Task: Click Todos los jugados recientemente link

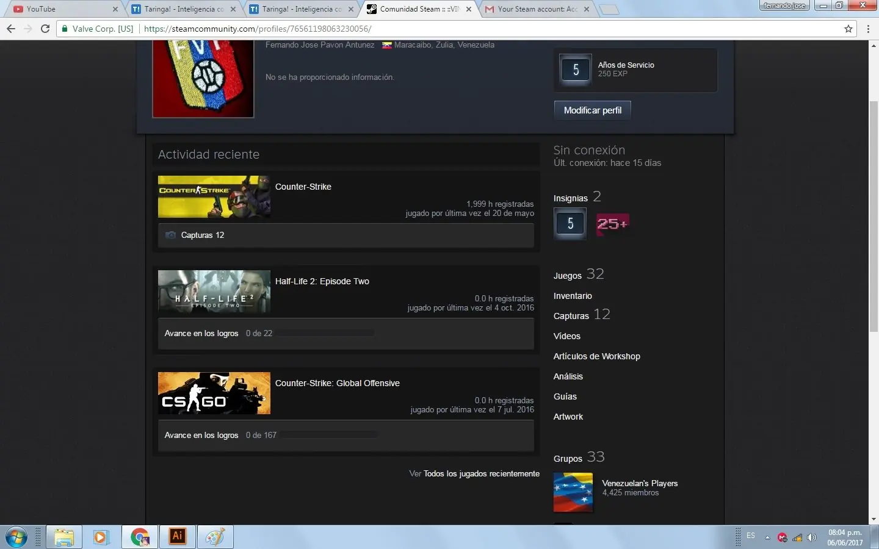Action: pyautogui.click(x=482, y=473)
